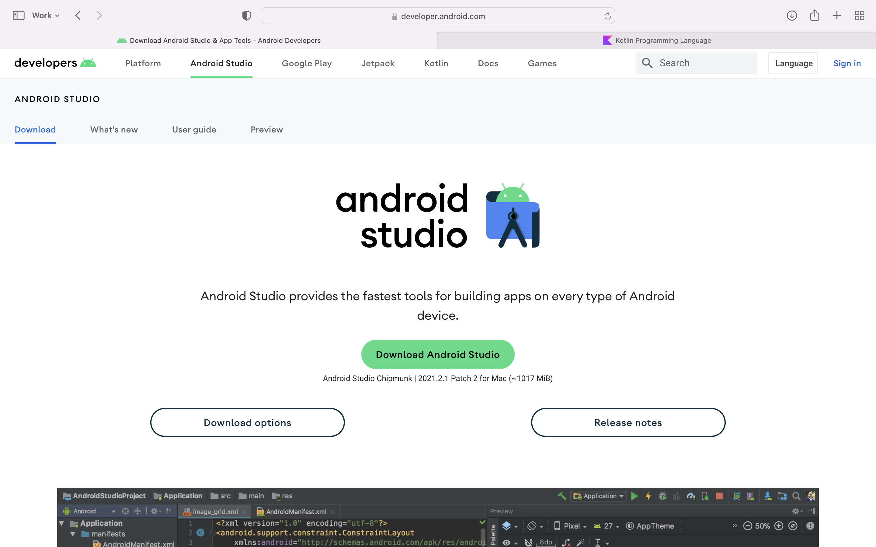Open the What's new tab
Screen dimensions: 876x547
click(114, 129)
